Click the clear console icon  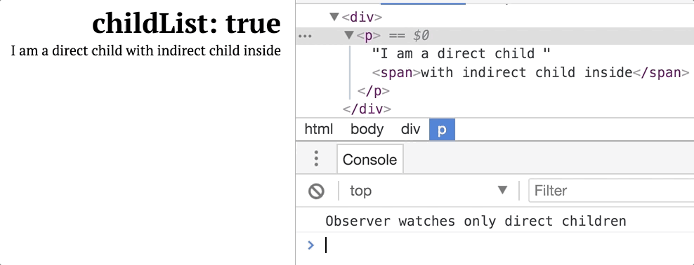(x=317, y=191)
